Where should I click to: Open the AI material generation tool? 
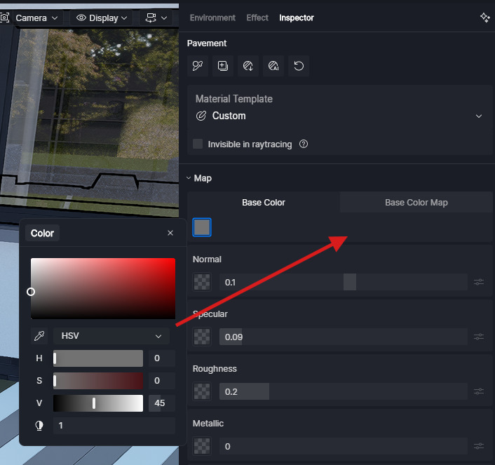click(x=273, y=66)
